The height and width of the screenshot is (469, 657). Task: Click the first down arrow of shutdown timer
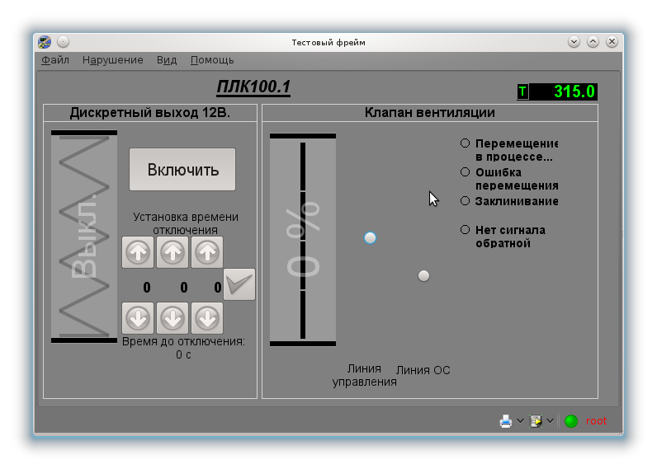(138, 317)
